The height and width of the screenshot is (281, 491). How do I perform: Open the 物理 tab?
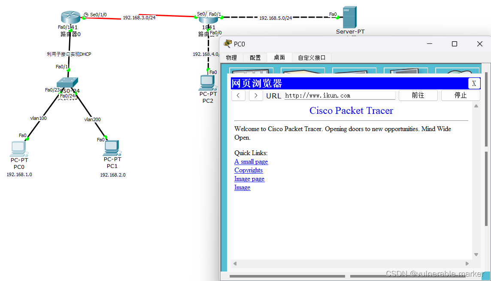tap(231, 58)
